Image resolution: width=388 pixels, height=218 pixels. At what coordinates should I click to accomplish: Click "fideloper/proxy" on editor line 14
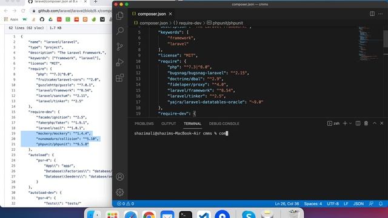coord(187,85)
